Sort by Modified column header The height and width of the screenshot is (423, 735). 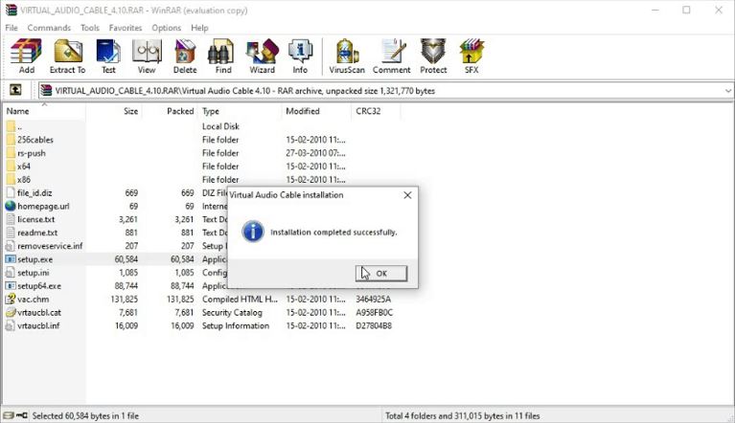316,111
